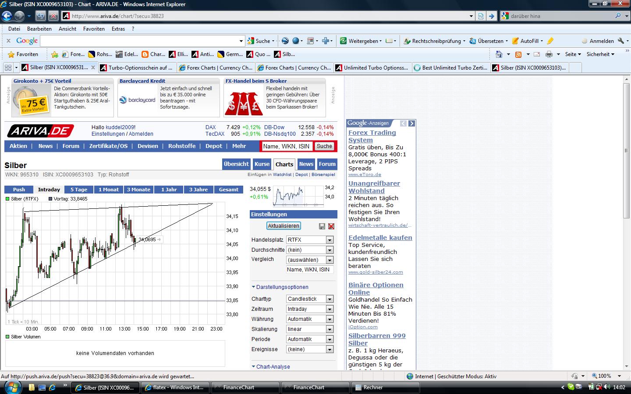Open the Währung dropdown

coord(310,319)
